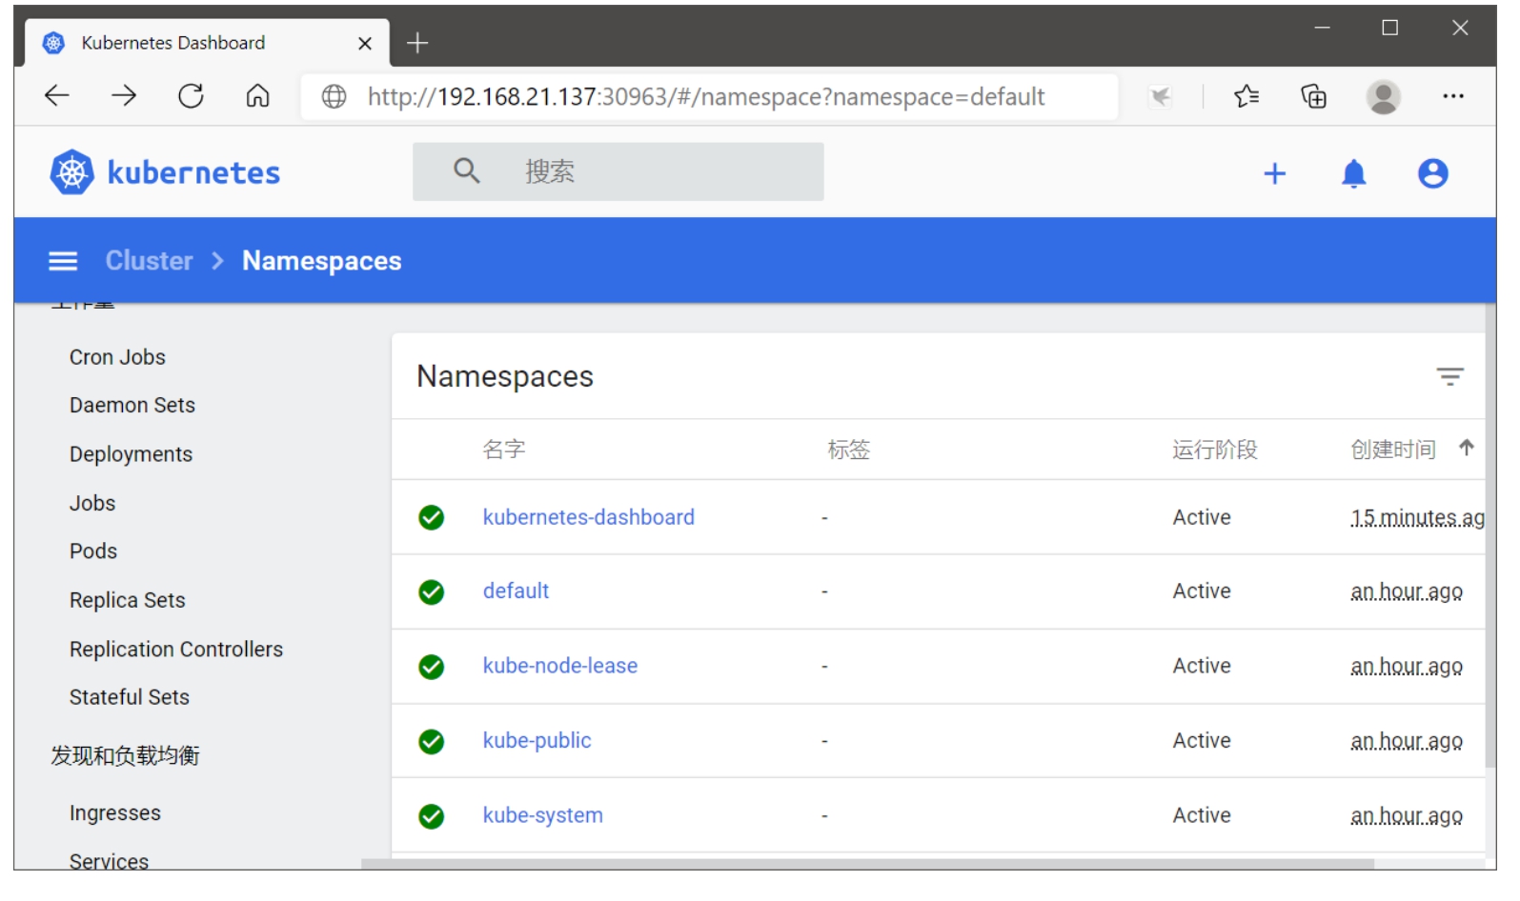Click the horizontal scrollbar at bottom

867,864
